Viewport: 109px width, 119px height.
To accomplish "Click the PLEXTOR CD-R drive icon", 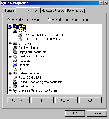I will click(x=20, y=39).
